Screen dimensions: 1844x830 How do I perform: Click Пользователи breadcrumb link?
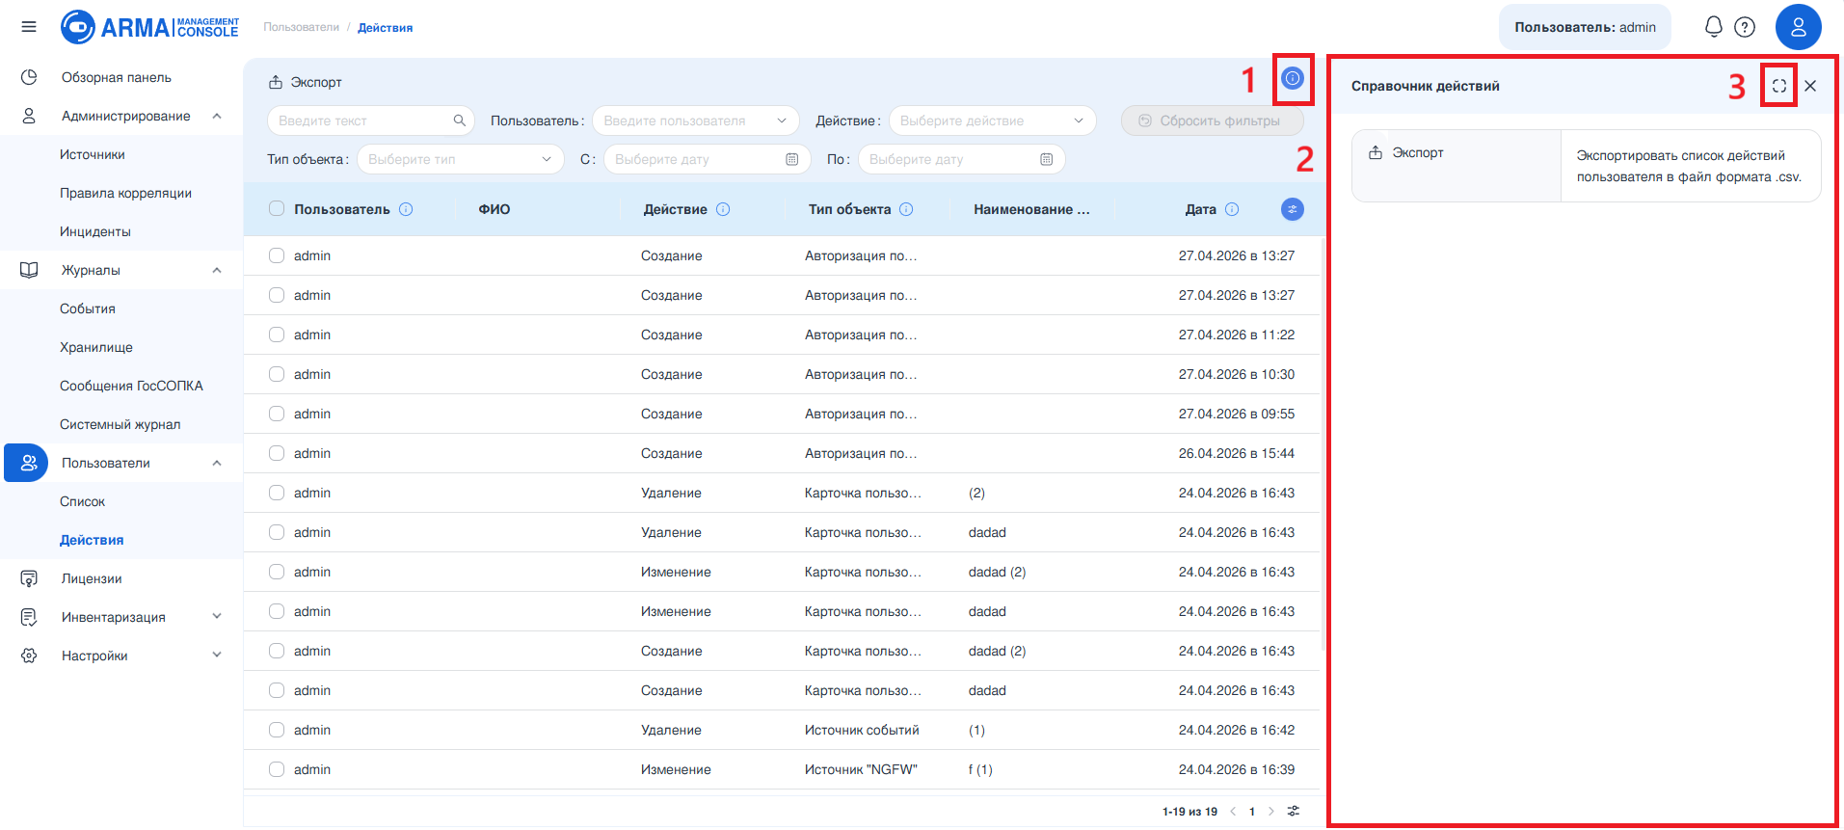click(x=302, y=27)
